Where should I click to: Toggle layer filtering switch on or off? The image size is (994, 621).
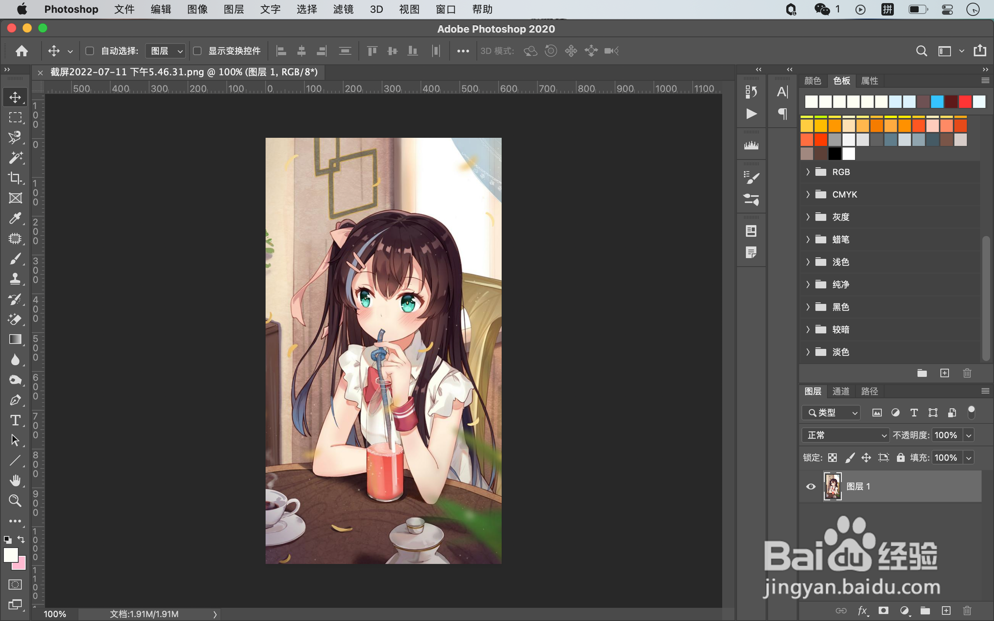971,412
